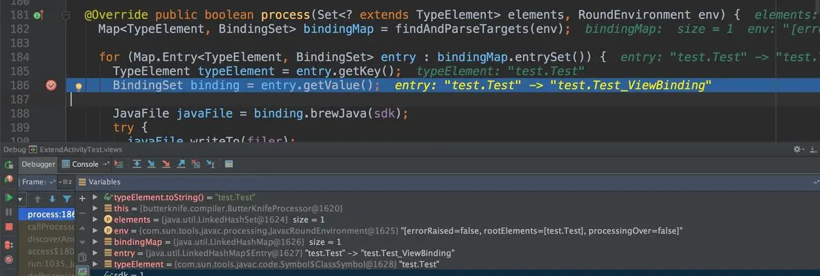This screenshot has height=276, width=820.
Task: Click the intention lightbulb on line 186
Action: tap(79, 86)
